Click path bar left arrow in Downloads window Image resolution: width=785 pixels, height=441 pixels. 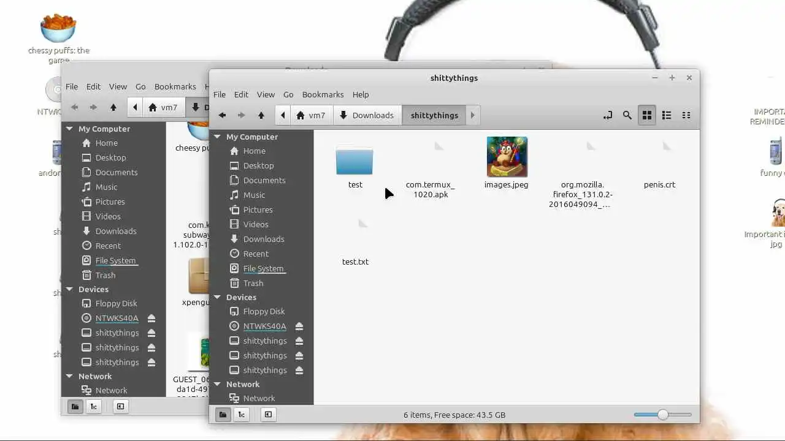click(x=134, y=107)
